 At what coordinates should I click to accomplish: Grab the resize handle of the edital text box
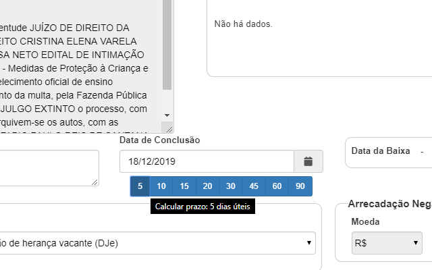(x=169, y=128)
